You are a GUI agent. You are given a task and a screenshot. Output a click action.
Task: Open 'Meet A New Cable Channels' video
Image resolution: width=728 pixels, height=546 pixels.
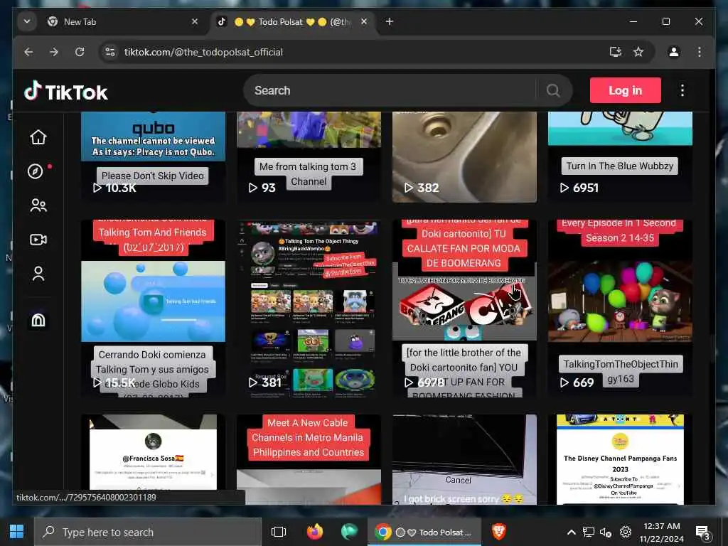click(309, 460)
